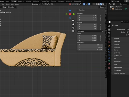Open the Object Data green triangle icon
Viewport: 129px width, 97px height.
109,61
